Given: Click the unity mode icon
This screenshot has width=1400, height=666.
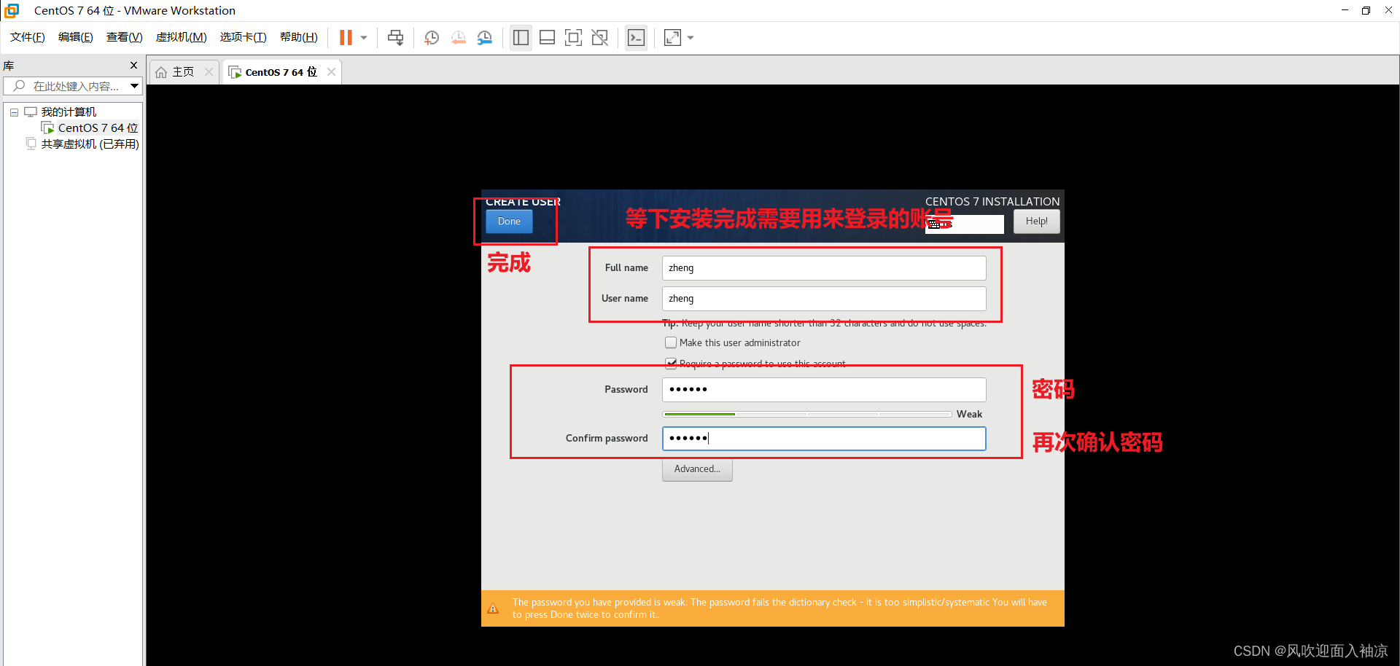Looking at the screenshot, I should 600,38.
